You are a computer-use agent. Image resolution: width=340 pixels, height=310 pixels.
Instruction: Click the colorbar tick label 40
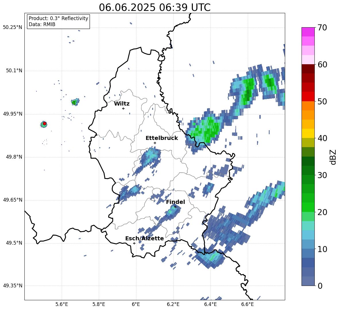(x=322, y=138)
